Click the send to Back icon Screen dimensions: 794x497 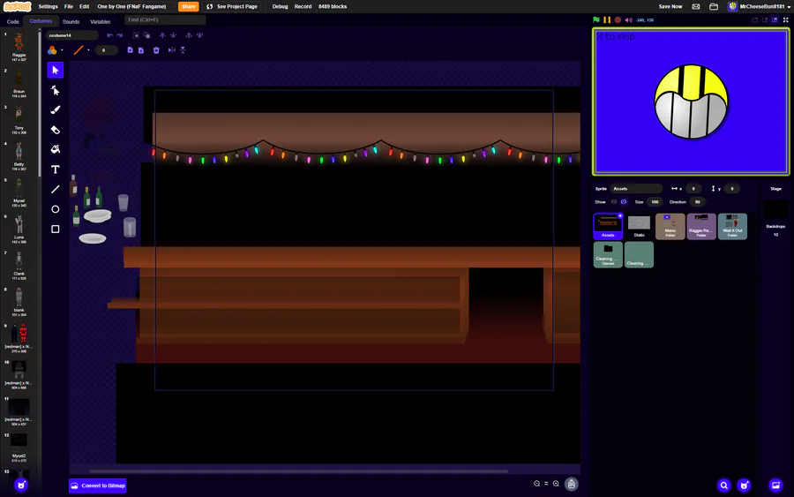click(x=199, y=35)
